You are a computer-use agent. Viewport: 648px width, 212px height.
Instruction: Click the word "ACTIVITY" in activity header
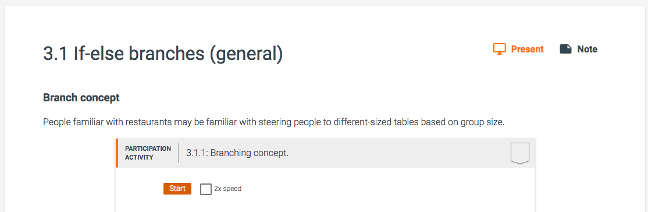tap(139, 157)
